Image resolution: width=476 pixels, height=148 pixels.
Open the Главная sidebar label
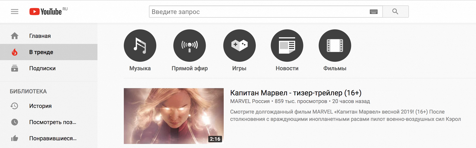tap(40, 36)
